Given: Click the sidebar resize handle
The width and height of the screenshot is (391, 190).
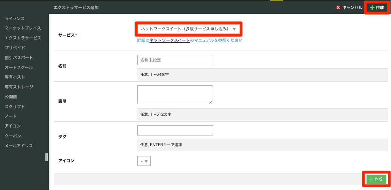Looking at the screenshot, I should 47,157.
